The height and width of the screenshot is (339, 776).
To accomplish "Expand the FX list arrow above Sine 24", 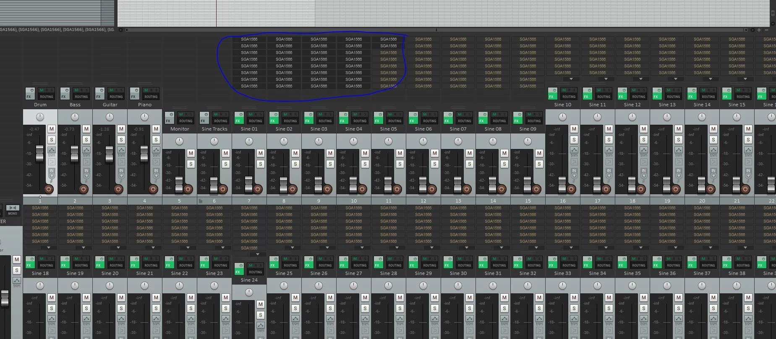I will coord(258,254).
